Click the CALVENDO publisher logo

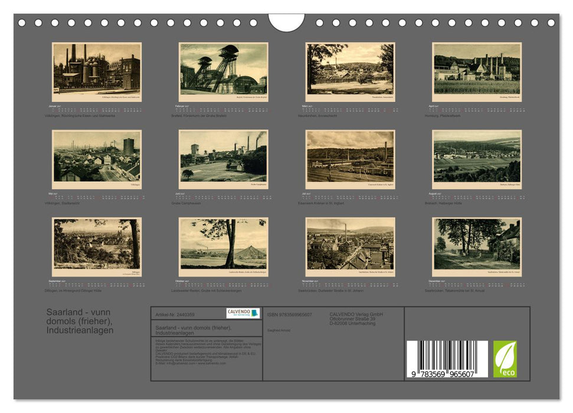tap(243, 313)
